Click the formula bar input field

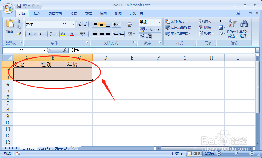[x=162, y=50]
